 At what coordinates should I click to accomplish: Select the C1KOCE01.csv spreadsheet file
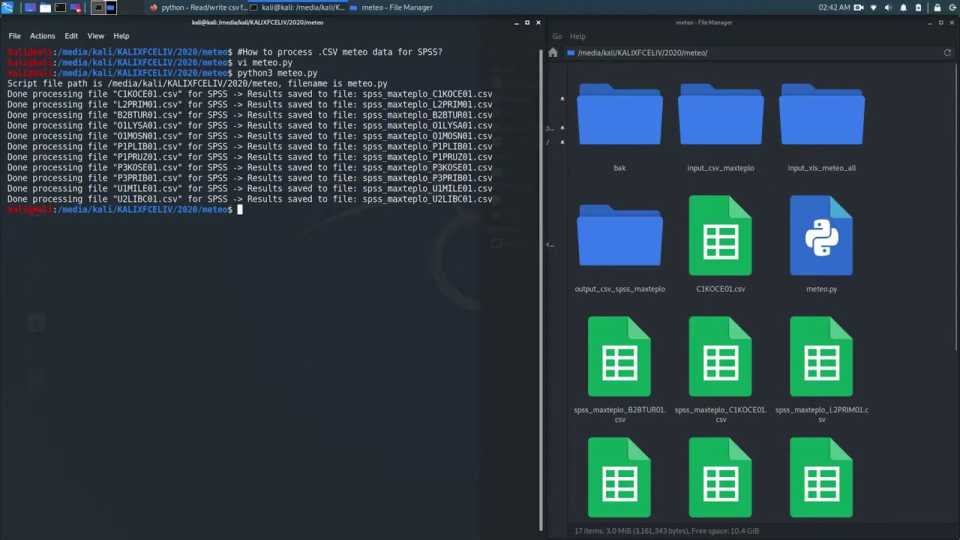(721, 244)
